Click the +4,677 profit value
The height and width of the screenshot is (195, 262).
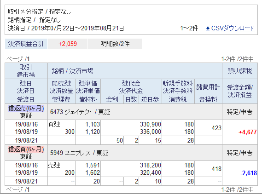247,132
